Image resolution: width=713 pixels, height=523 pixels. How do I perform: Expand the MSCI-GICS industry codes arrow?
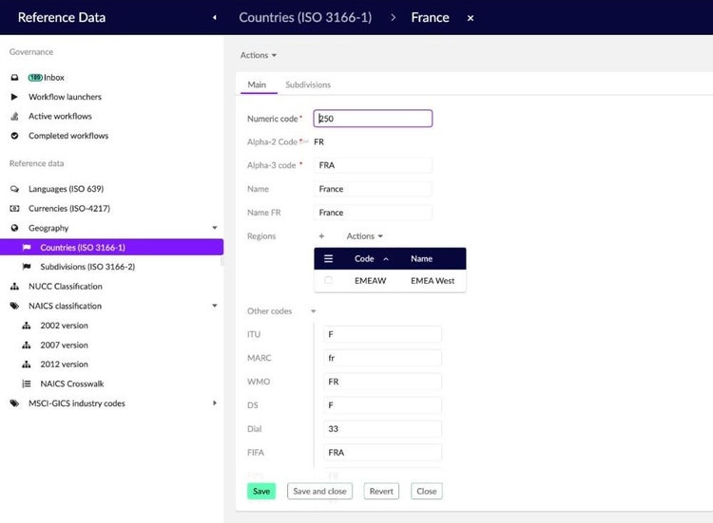click(x=215, y=403)
